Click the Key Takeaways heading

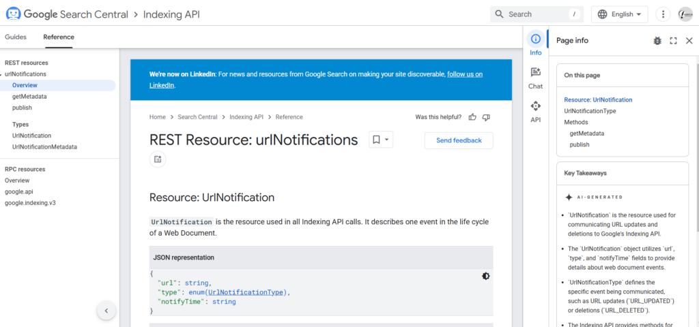point(585,173)
